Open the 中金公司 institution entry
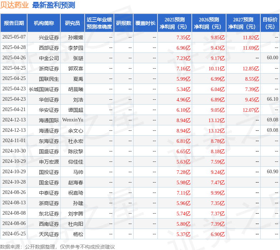Image resolution: width=280 pixels, height=250 pixels. click(x=49, y=58)
